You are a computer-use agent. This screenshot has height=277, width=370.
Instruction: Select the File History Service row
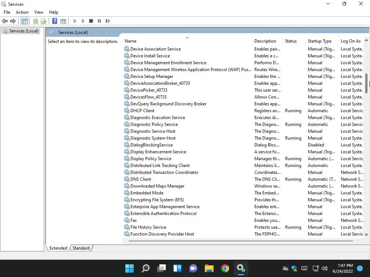244,227
